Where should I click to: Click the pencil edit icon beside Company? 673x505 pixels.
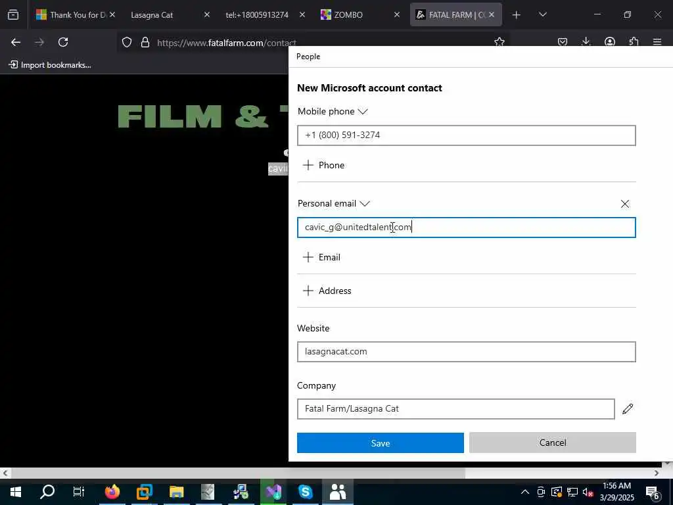(628, 409)
